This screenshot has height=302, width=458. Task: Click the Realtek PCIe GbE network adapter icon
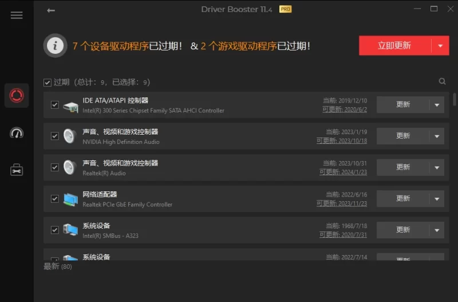pos(70,199)
